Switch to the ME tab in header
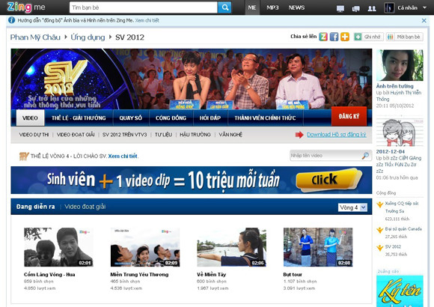This screenshot has height=307, width=434. pos(252,7)
